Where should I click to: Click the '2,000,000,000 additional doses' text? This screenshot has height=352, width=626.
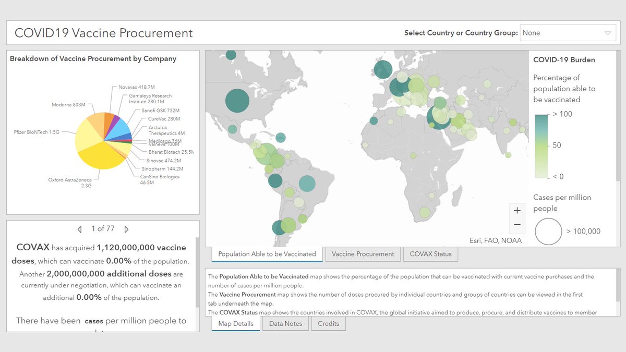coord(109,274)
